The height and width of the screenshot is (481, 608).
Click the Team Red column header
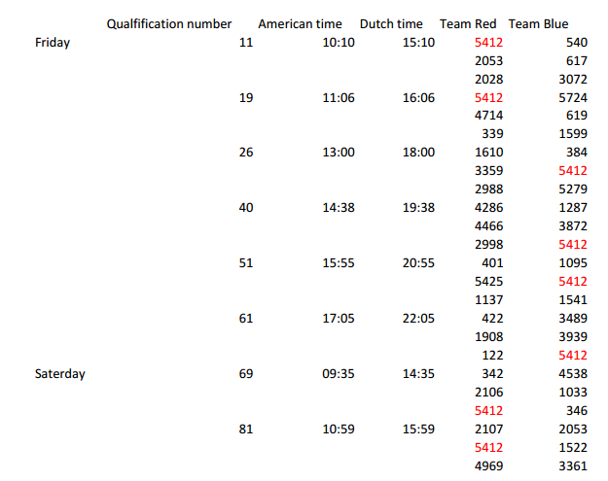click(468, 24)
